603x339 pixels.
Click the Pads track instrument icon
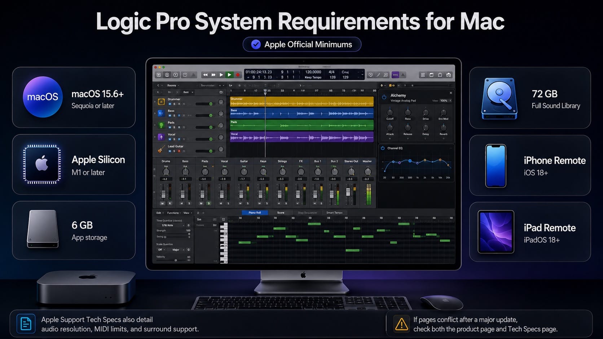[x=161, y=125]
